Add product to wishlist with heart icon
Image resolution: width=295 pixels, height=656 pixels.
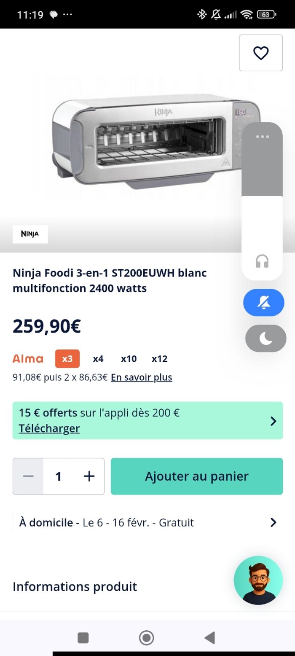click(261, 53)
